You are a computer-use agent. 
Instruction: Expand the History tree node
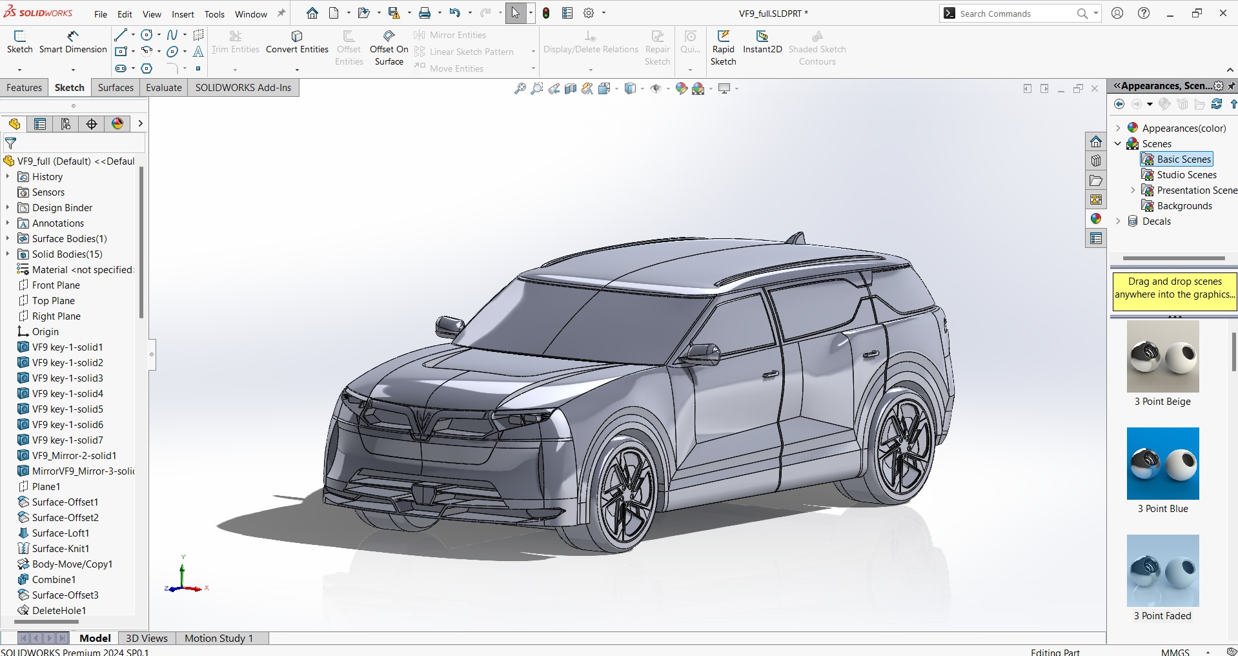point(8,176)
